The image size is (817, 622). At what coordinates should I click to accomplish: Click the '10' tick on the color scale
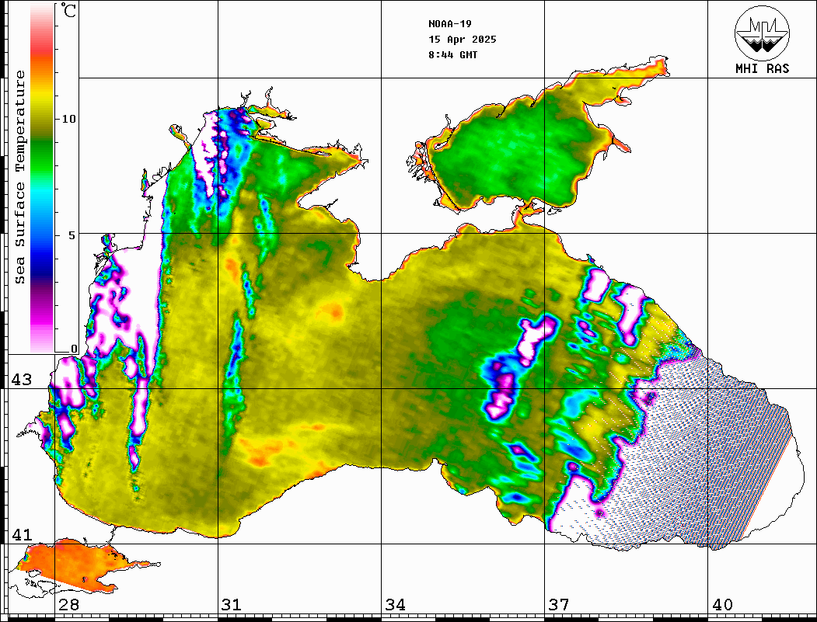68,119
